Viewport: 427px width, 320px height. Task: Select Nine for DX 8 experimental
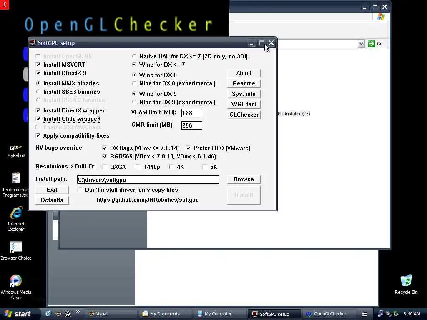[134, 83]
